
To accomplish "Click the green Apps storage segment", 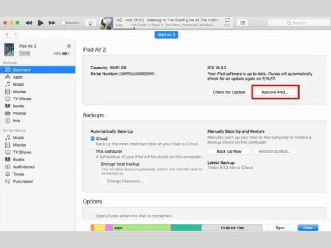I will click(x=142, y=228).
